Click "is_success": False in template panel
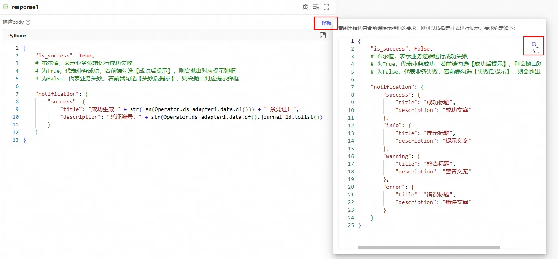This screenshot has height=259, width=558. tap(401, 49)
